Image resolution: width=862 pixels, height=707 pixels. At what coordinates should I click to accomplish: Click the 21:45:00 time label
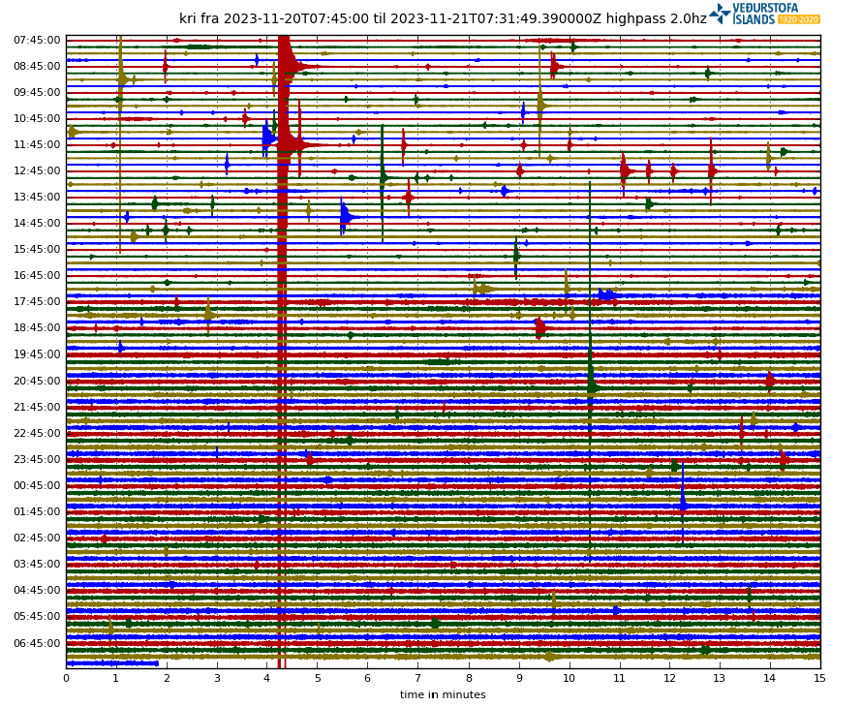(38, 407)
